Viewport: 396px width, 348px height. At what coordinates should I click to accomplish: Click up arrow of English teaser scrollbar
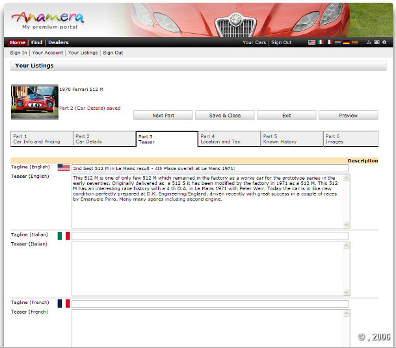(347, 178)
